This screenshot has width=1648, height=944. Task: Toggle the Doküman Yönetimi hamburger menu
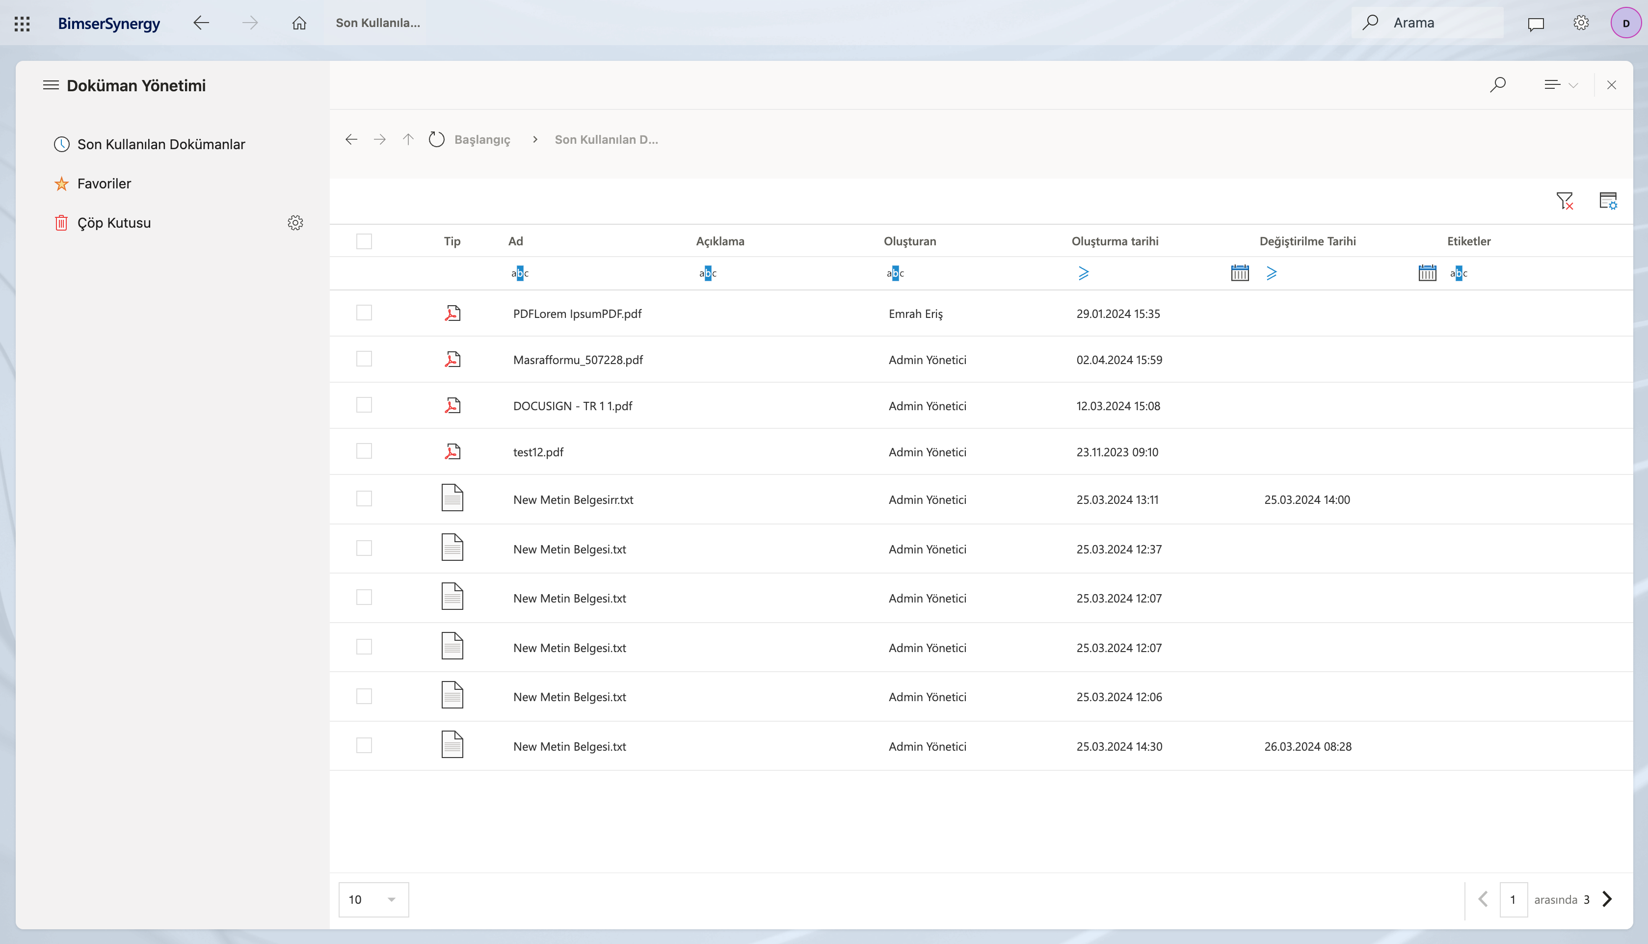tap(51, 85)
